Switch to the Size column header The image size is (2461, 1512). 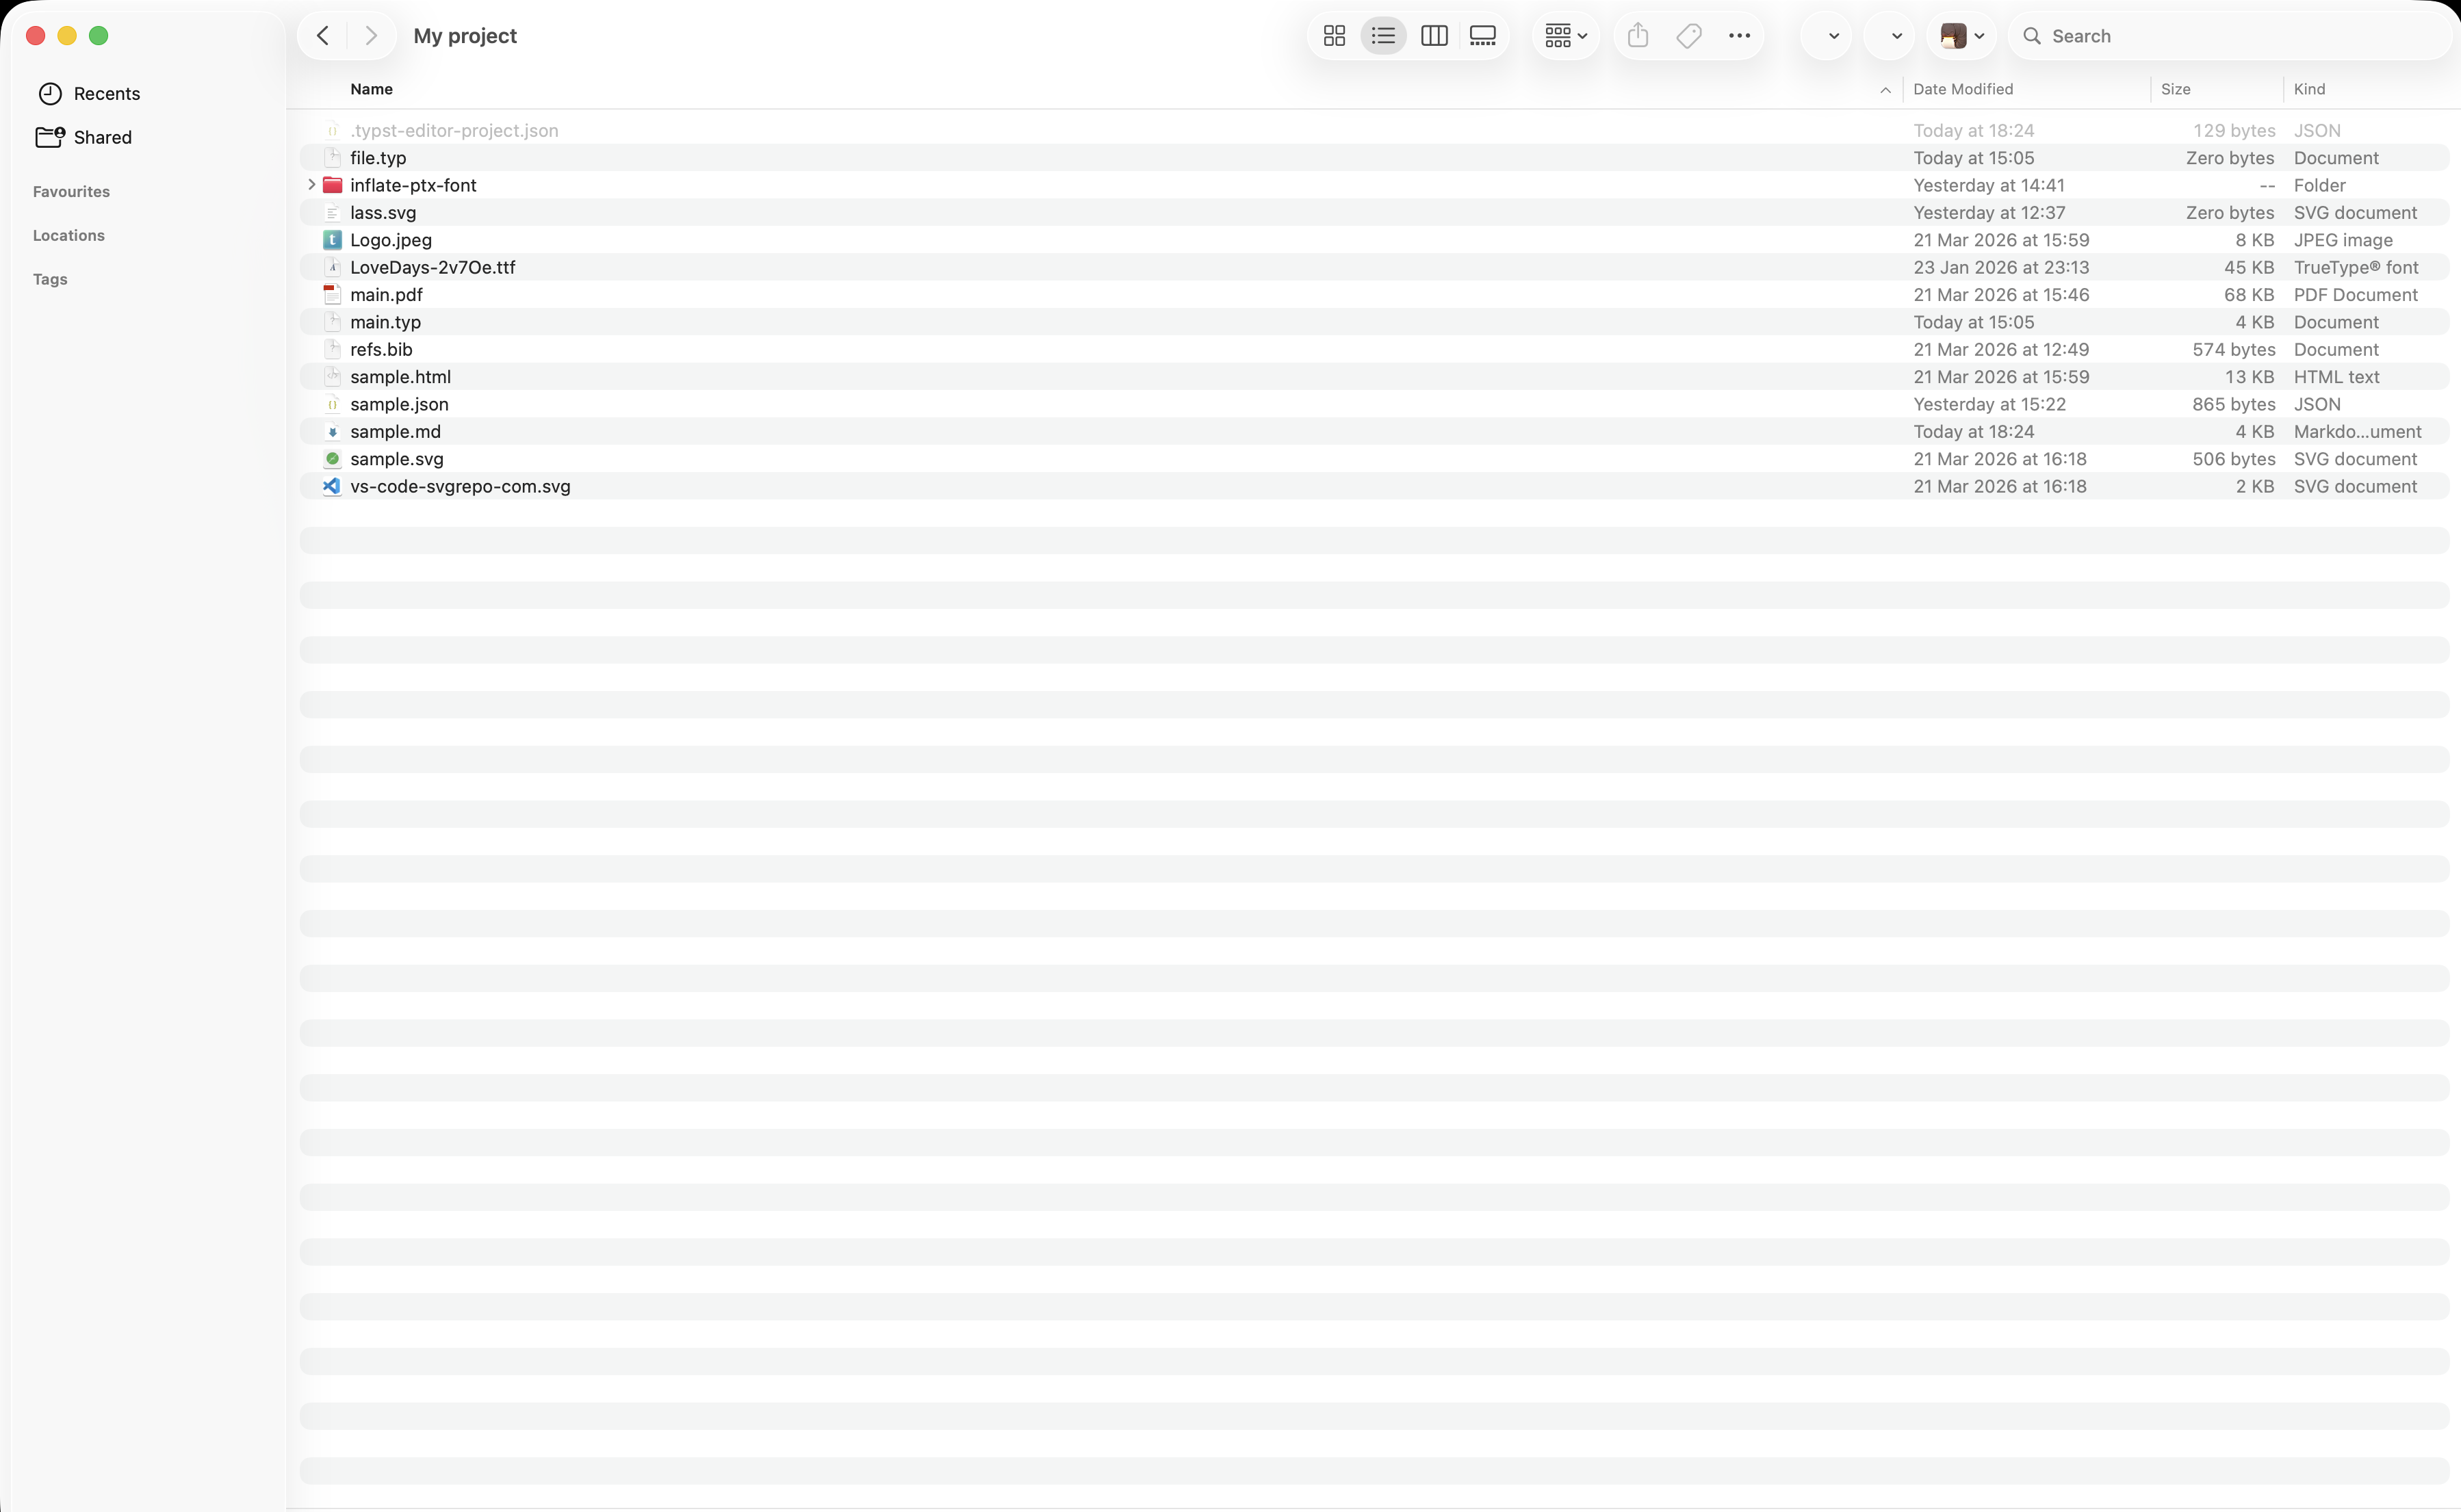(x=2176, y=89)
